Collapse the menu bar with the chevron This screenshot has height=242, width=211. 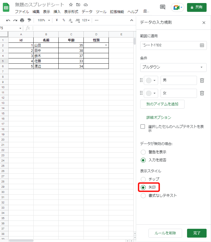132,20
